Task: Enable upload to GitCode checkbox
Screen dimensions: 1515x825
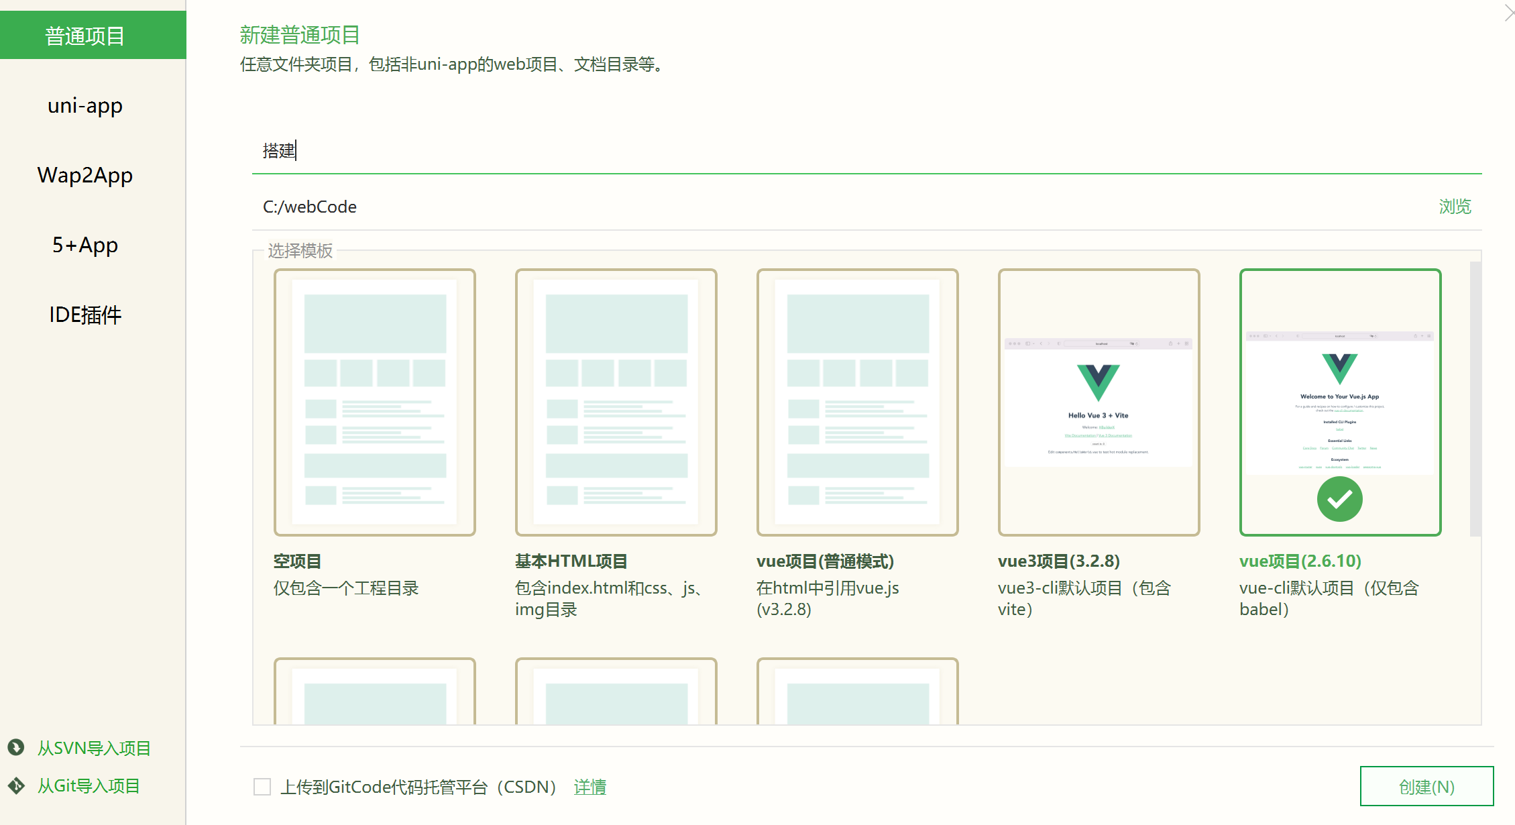Action: point(262,787)
